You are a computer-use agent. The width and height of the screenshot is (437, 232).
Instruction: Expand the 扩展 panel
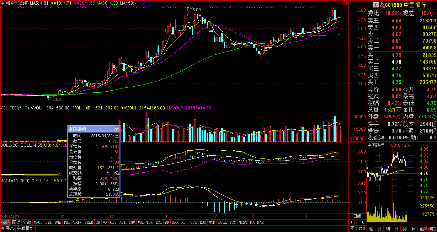(7, 228)
